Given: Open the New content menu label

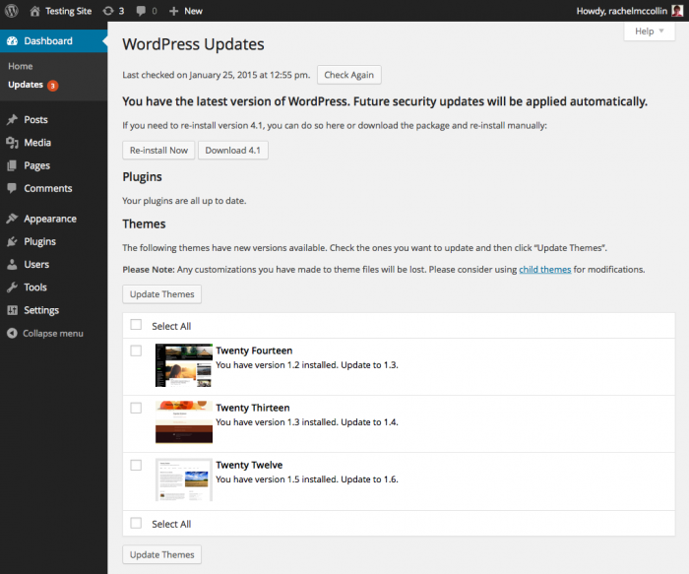Looking at the screenshot, I should (x=193, y=11).
